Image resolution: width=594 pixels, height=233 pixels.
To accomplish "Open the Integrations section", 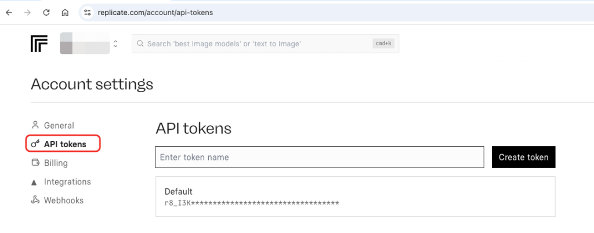I will 67,182.
